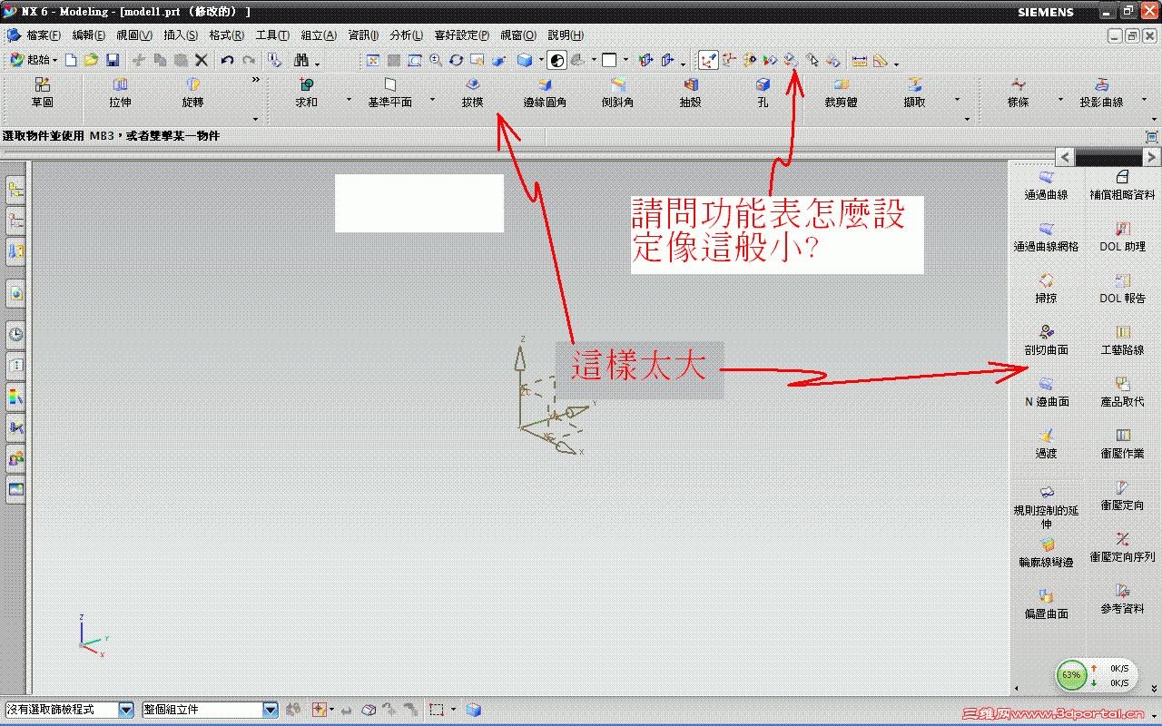Select the 投影曲線 project curve tool

coord(1101,93)
